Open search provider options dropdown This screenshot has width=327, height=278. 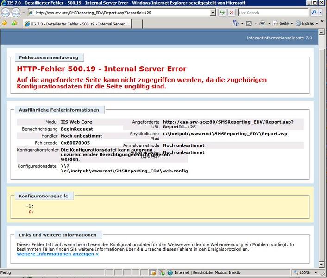tap(320, 13)
